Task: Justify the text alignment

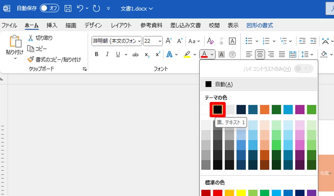Action: pyautogui.click(x=282, y=54)
